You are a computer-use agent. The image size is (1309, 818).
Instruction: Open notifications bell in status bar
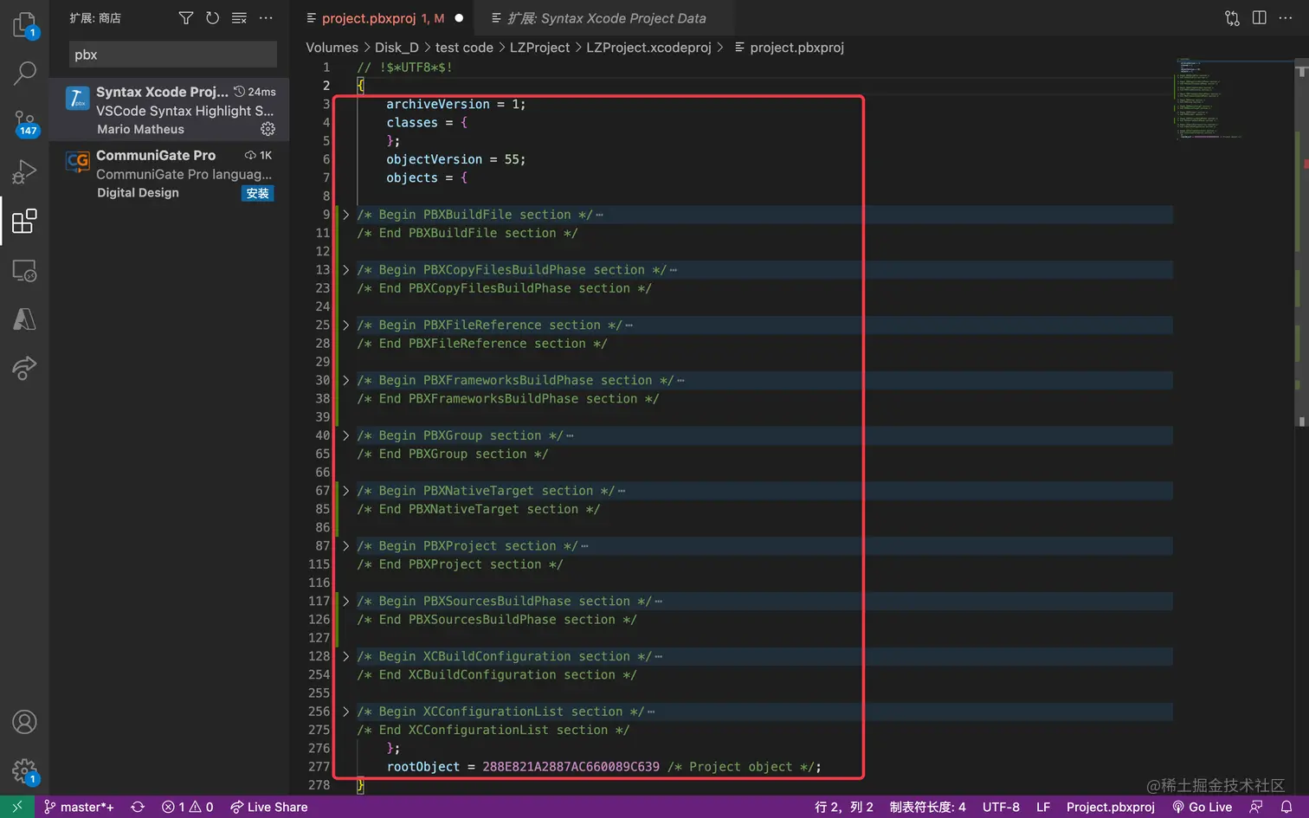[x=1286, y=807]
